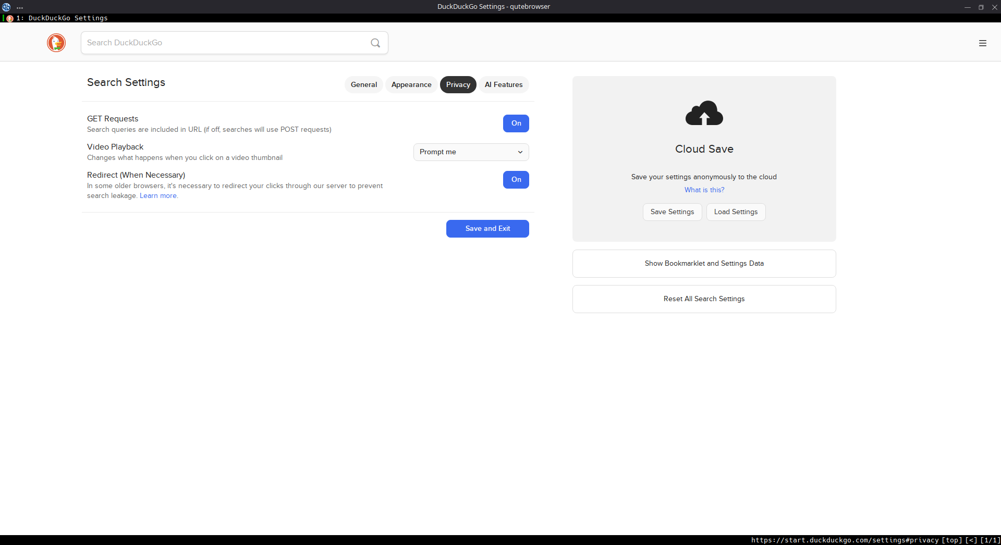This screenshot has height=545, width=1001.
Task: Toggle the GET Requests switch
Action: click(516, 123)
